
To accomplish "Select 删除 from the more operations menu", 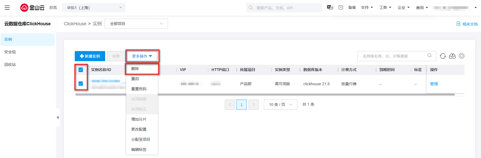I will click(x=135, y=69).
